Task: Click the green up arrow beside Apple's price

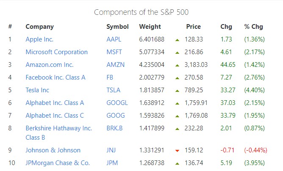Action: 177,40
